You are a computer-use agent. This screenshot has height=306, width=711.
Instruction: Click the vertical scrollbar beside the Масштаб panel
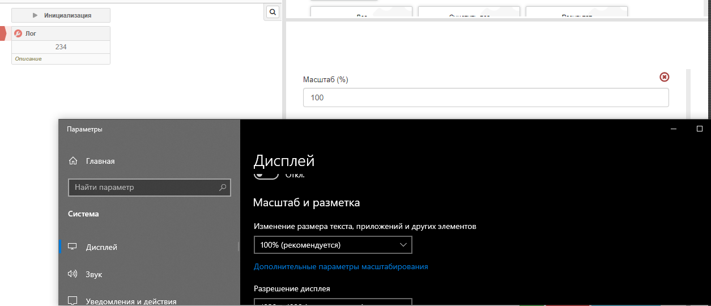click(688, 93)
